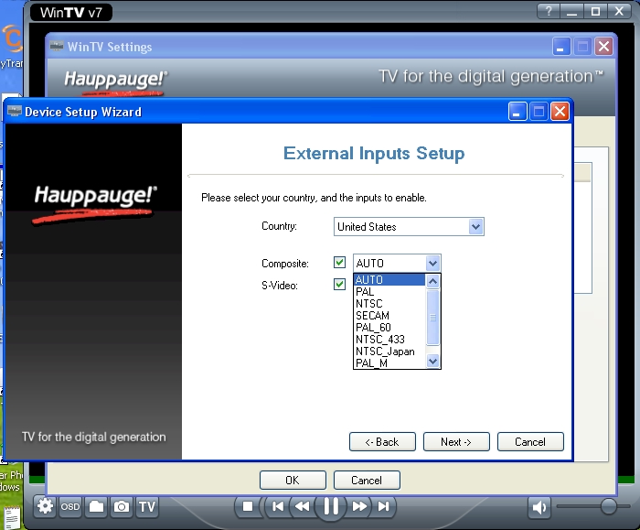
Task: Rewind playback button
Action: 302,507
